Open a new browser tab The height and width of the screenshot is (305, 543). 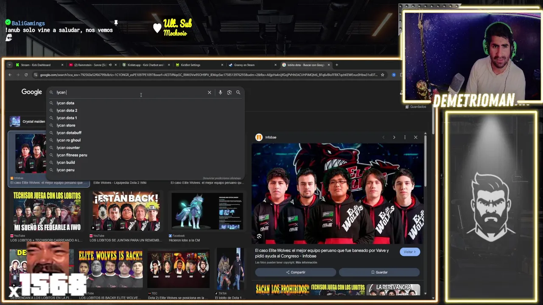pyautogui.click(x=337, y=65)
